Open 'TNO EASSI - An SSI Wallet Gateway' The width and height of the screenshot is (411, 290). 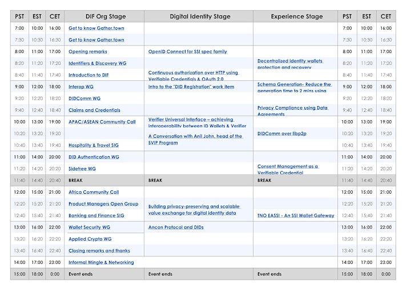click(296, 216)
